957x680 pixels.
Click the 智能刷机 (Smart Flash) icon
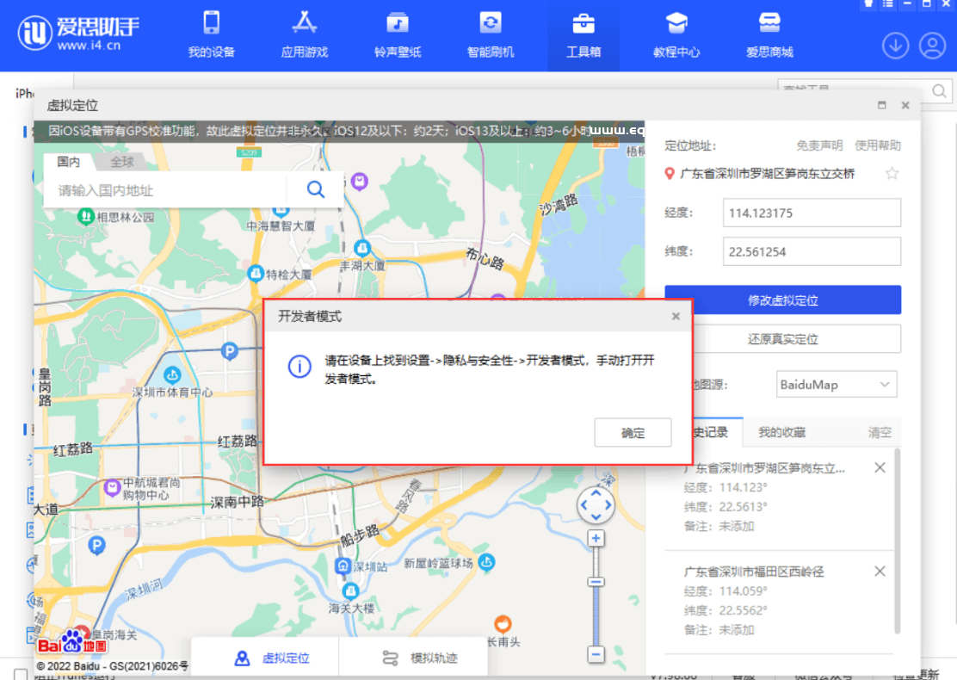(x=491, y=34)
